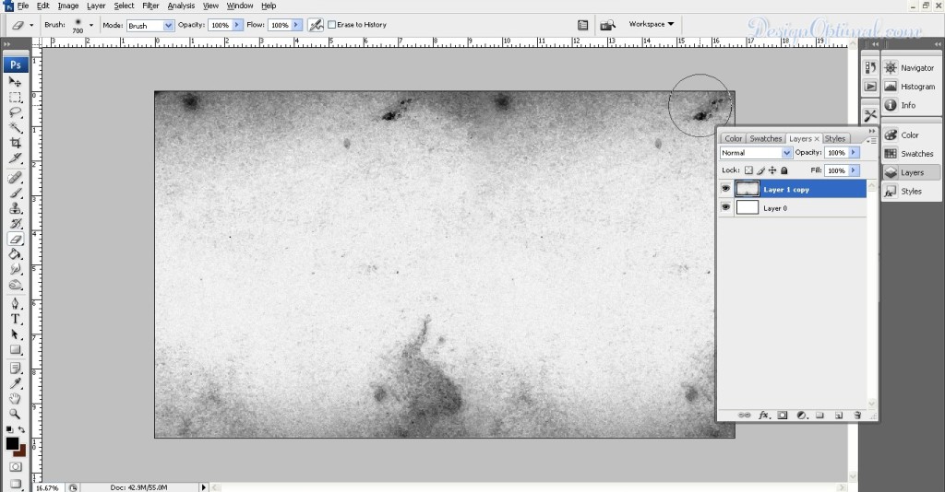Toggle lock all for layer
Image resolution: width=945 pixels, height=492 pixels.
point(784,170)
